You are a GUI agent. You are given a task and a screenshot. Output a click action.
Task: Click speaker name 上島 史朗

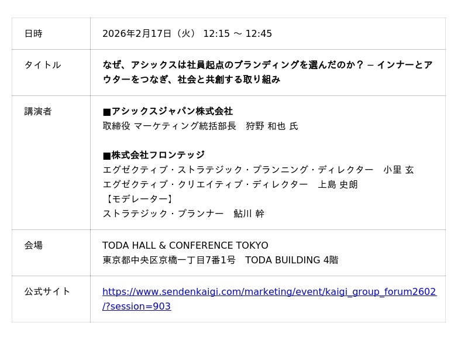click(x=338, y=184)
